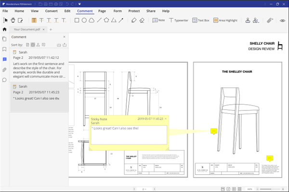Choose the Oval shape tool
This screenshot has height=192, width=289.
pyautogui.click(x=84, y=21)
